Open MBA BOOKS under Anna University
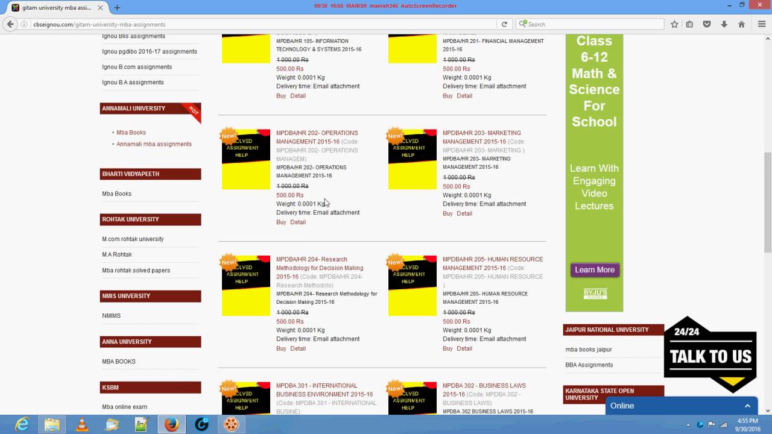This screenshot has height=434, width=772. 119,362
